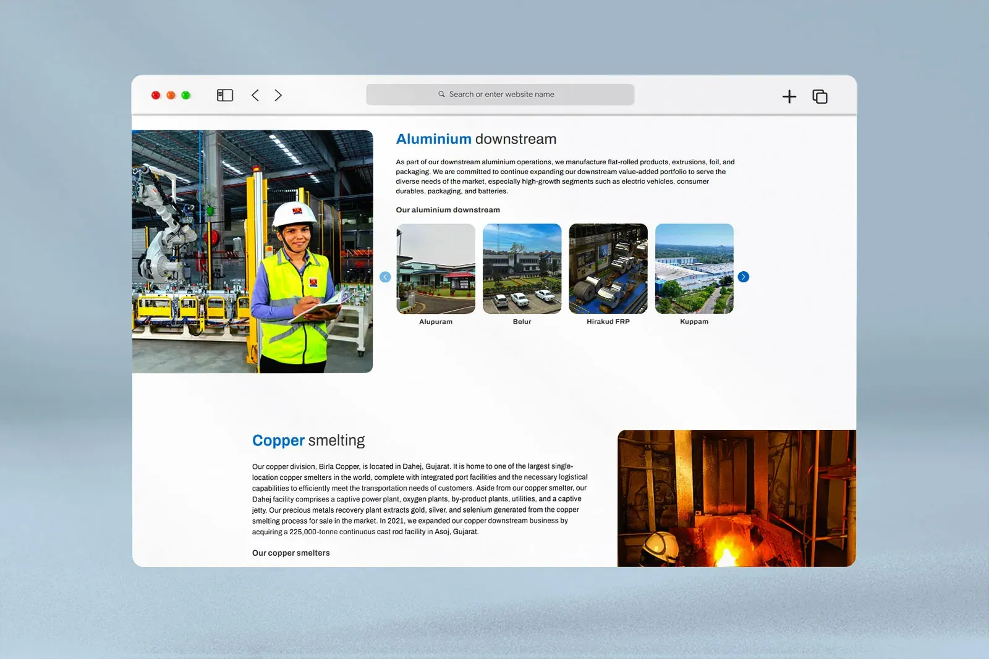Open the Hirakud FRP plant thumbnail
Image resolution: width=989 pixels, height=659 pixels.
tap(608, 269)
